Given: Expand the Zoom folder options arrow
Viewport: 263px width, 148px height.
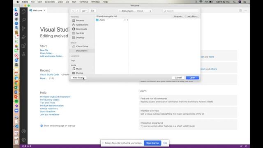Looking at the screenshot, I should (127, 20).
